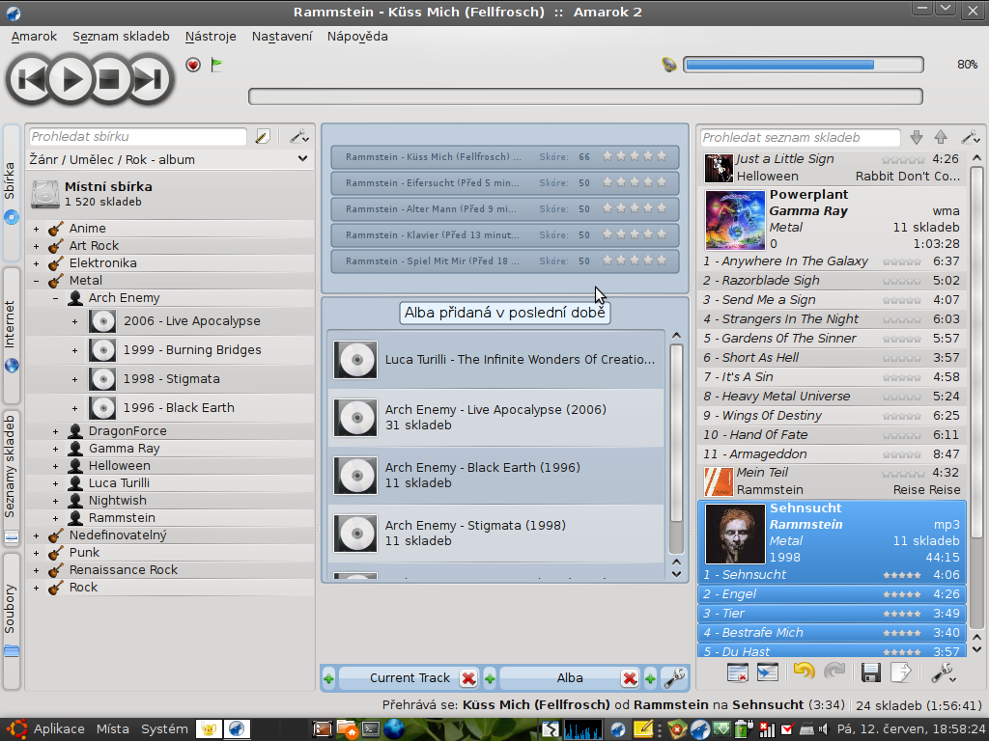Screen dimensions: 989x741
Task: Love the track with the heart icon
Action: pos(193,65)
